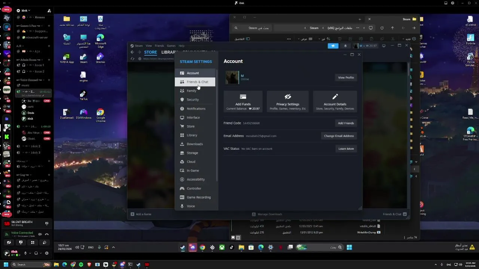Click Add a Game in Steam
The height and width of the screenshot is (269, 479).
coord(141,214)
